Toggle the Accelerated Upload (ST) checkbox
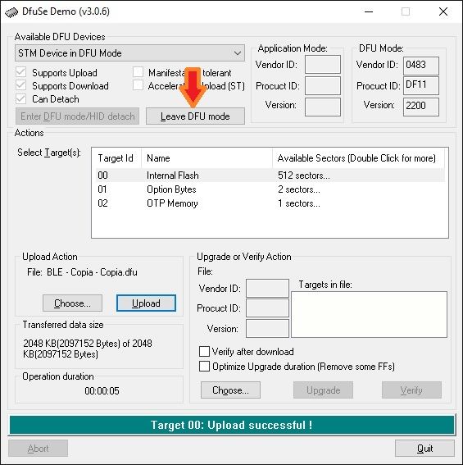463x465 pixels. (138, 85)
